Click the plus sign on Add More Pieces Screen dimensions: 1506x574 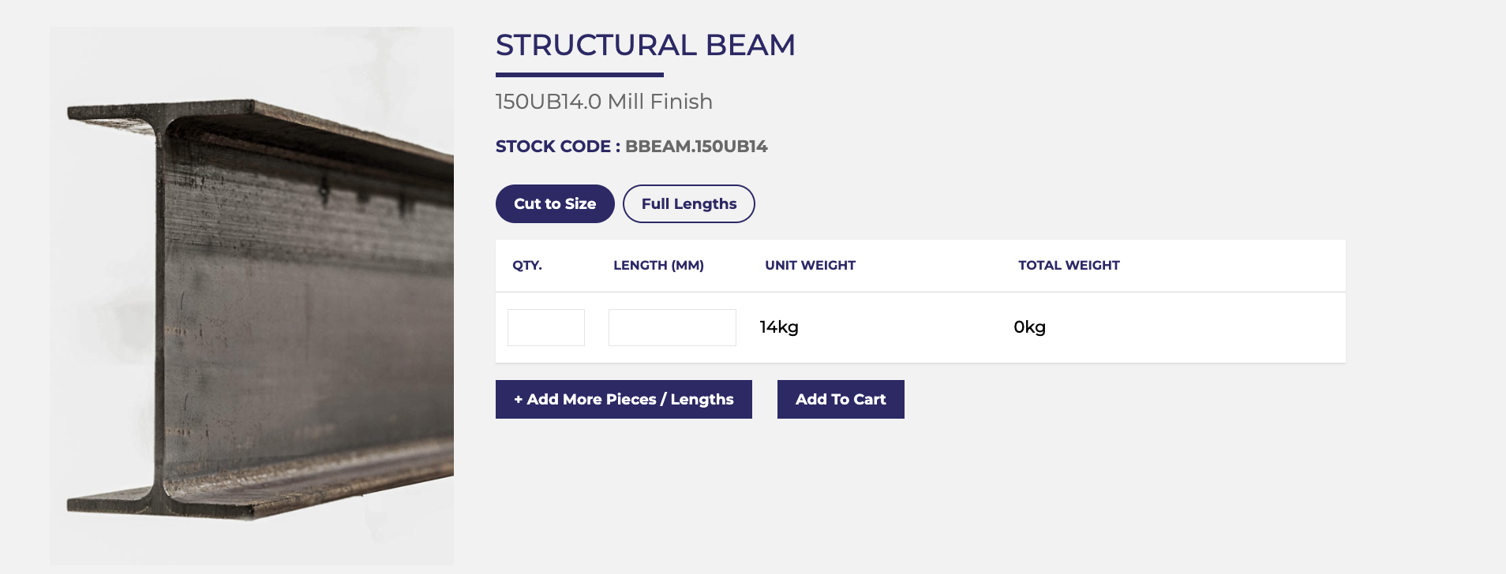pyautogui.click(x=519, y=400)
